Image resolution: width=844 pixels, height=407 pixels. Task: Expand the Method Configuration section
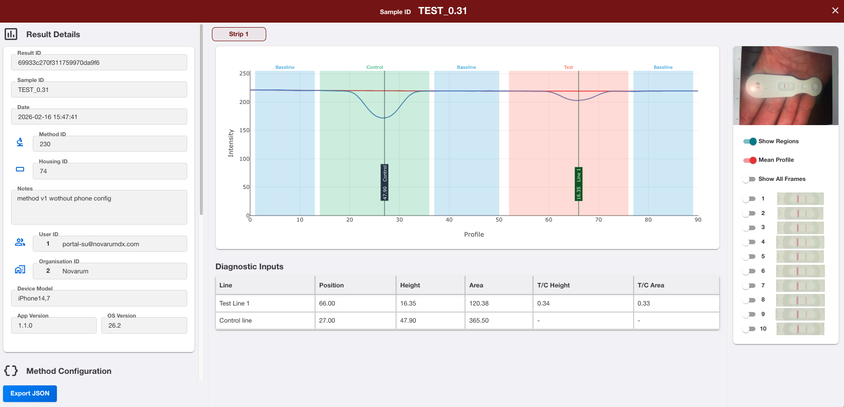(69, 371)
